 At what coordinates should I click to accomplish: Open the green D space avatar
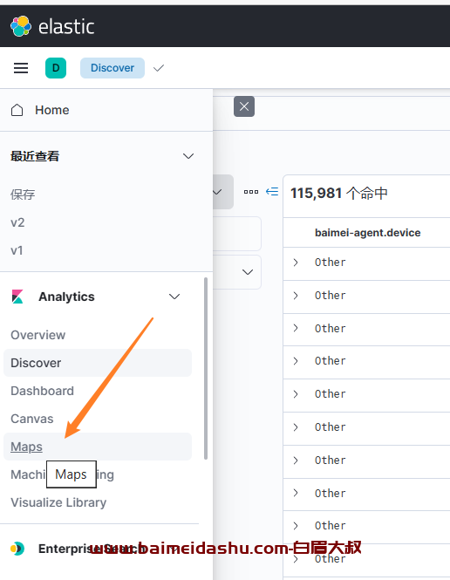56,68
